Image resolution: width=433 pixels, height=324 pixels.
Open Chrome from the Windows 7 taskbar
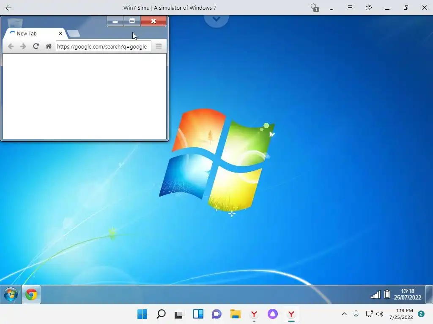pos(31,294)
